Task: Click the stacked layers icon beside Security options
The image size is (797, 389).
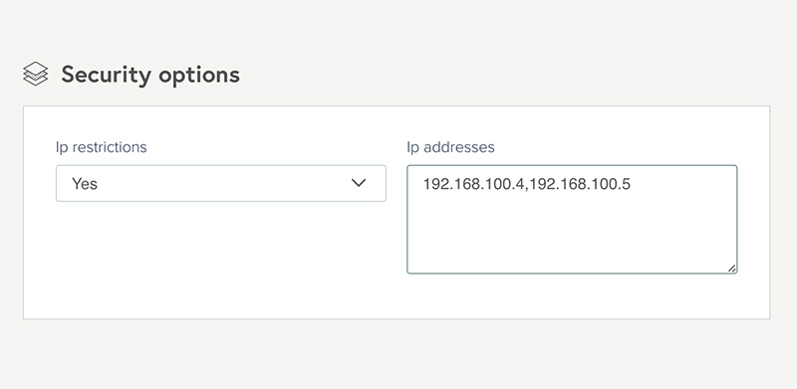Action: pyautogui.click(x=36, y=74)
